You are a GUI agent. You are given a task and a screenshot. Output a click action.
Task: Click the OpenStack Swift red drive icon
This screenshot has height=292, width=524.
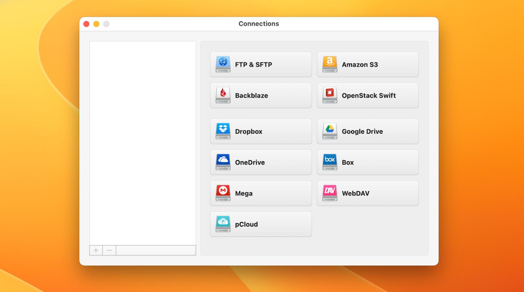click(x=330, y=95)
